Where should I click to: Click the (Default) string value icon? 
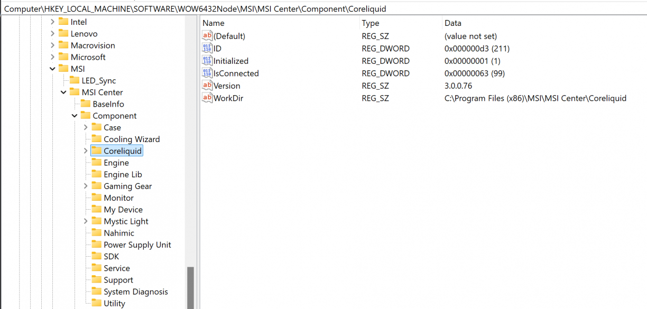pyautogui.click(x=207, y=36)
